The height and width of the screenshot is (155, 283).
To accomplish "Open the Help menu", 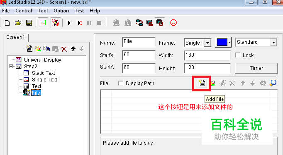I will pos(95,11).
